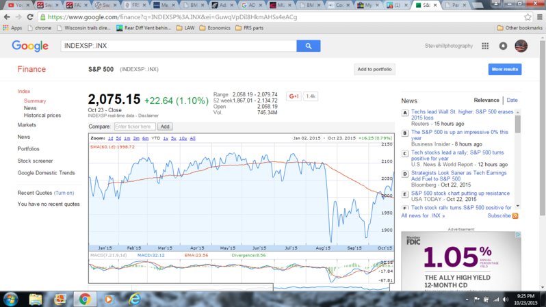Open All news for .INX link

(423, 216)
